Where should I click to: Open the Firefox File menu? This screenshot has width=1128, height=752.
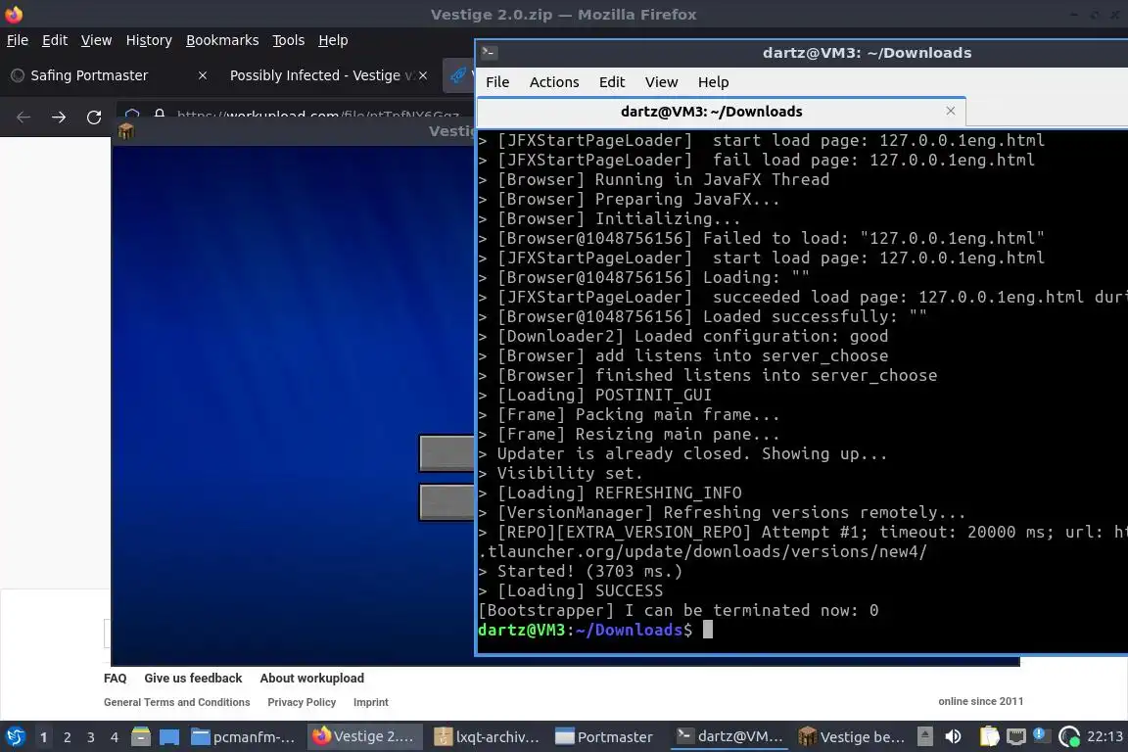click(18, 40)
